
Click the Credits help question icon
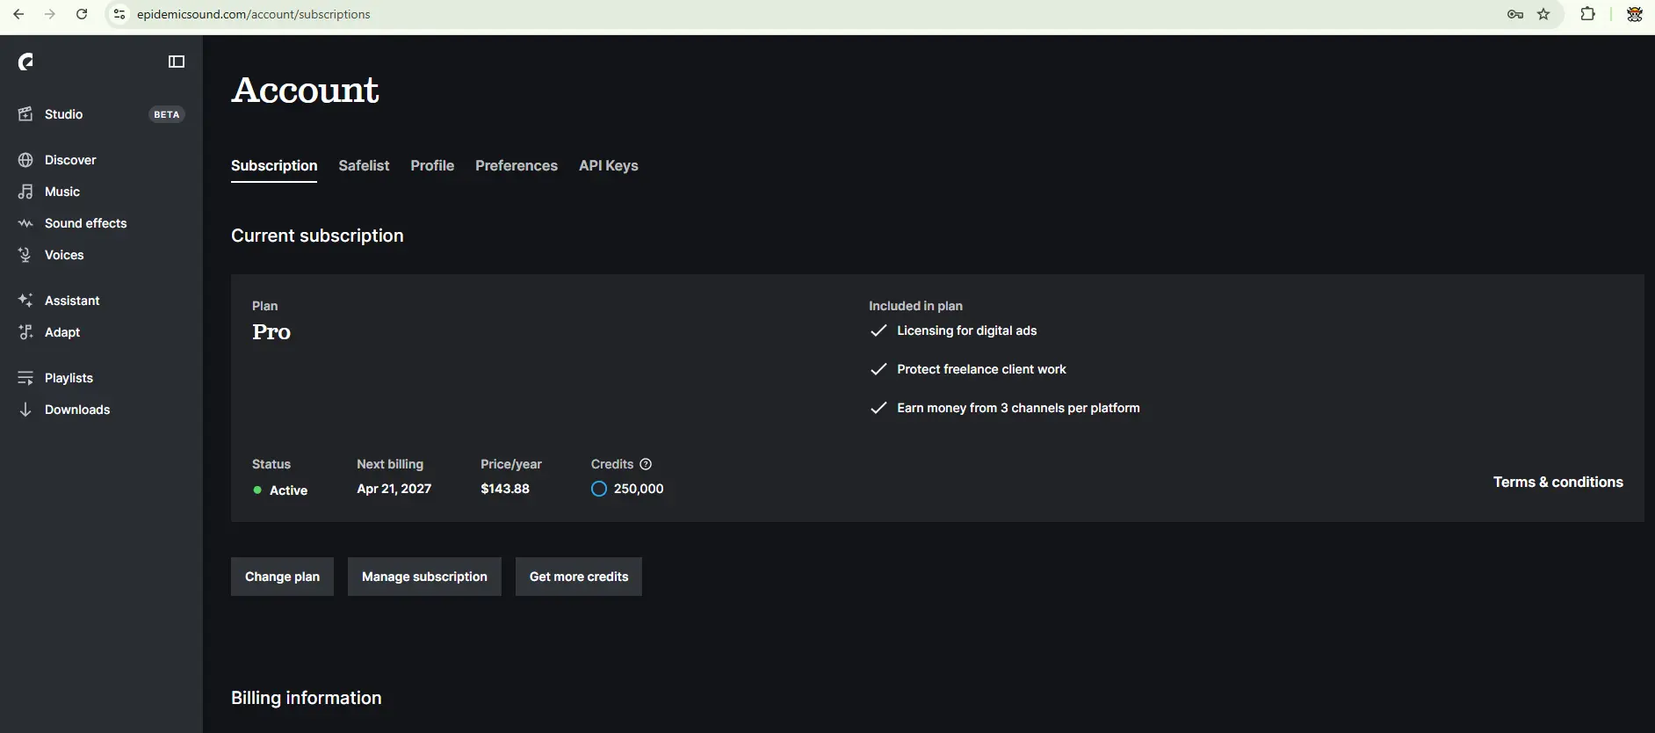click(x=646, y=464)
